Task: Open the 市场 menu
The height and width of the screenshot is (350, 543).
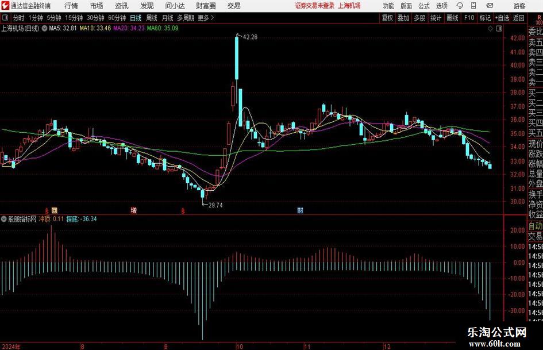Action: 97,6
